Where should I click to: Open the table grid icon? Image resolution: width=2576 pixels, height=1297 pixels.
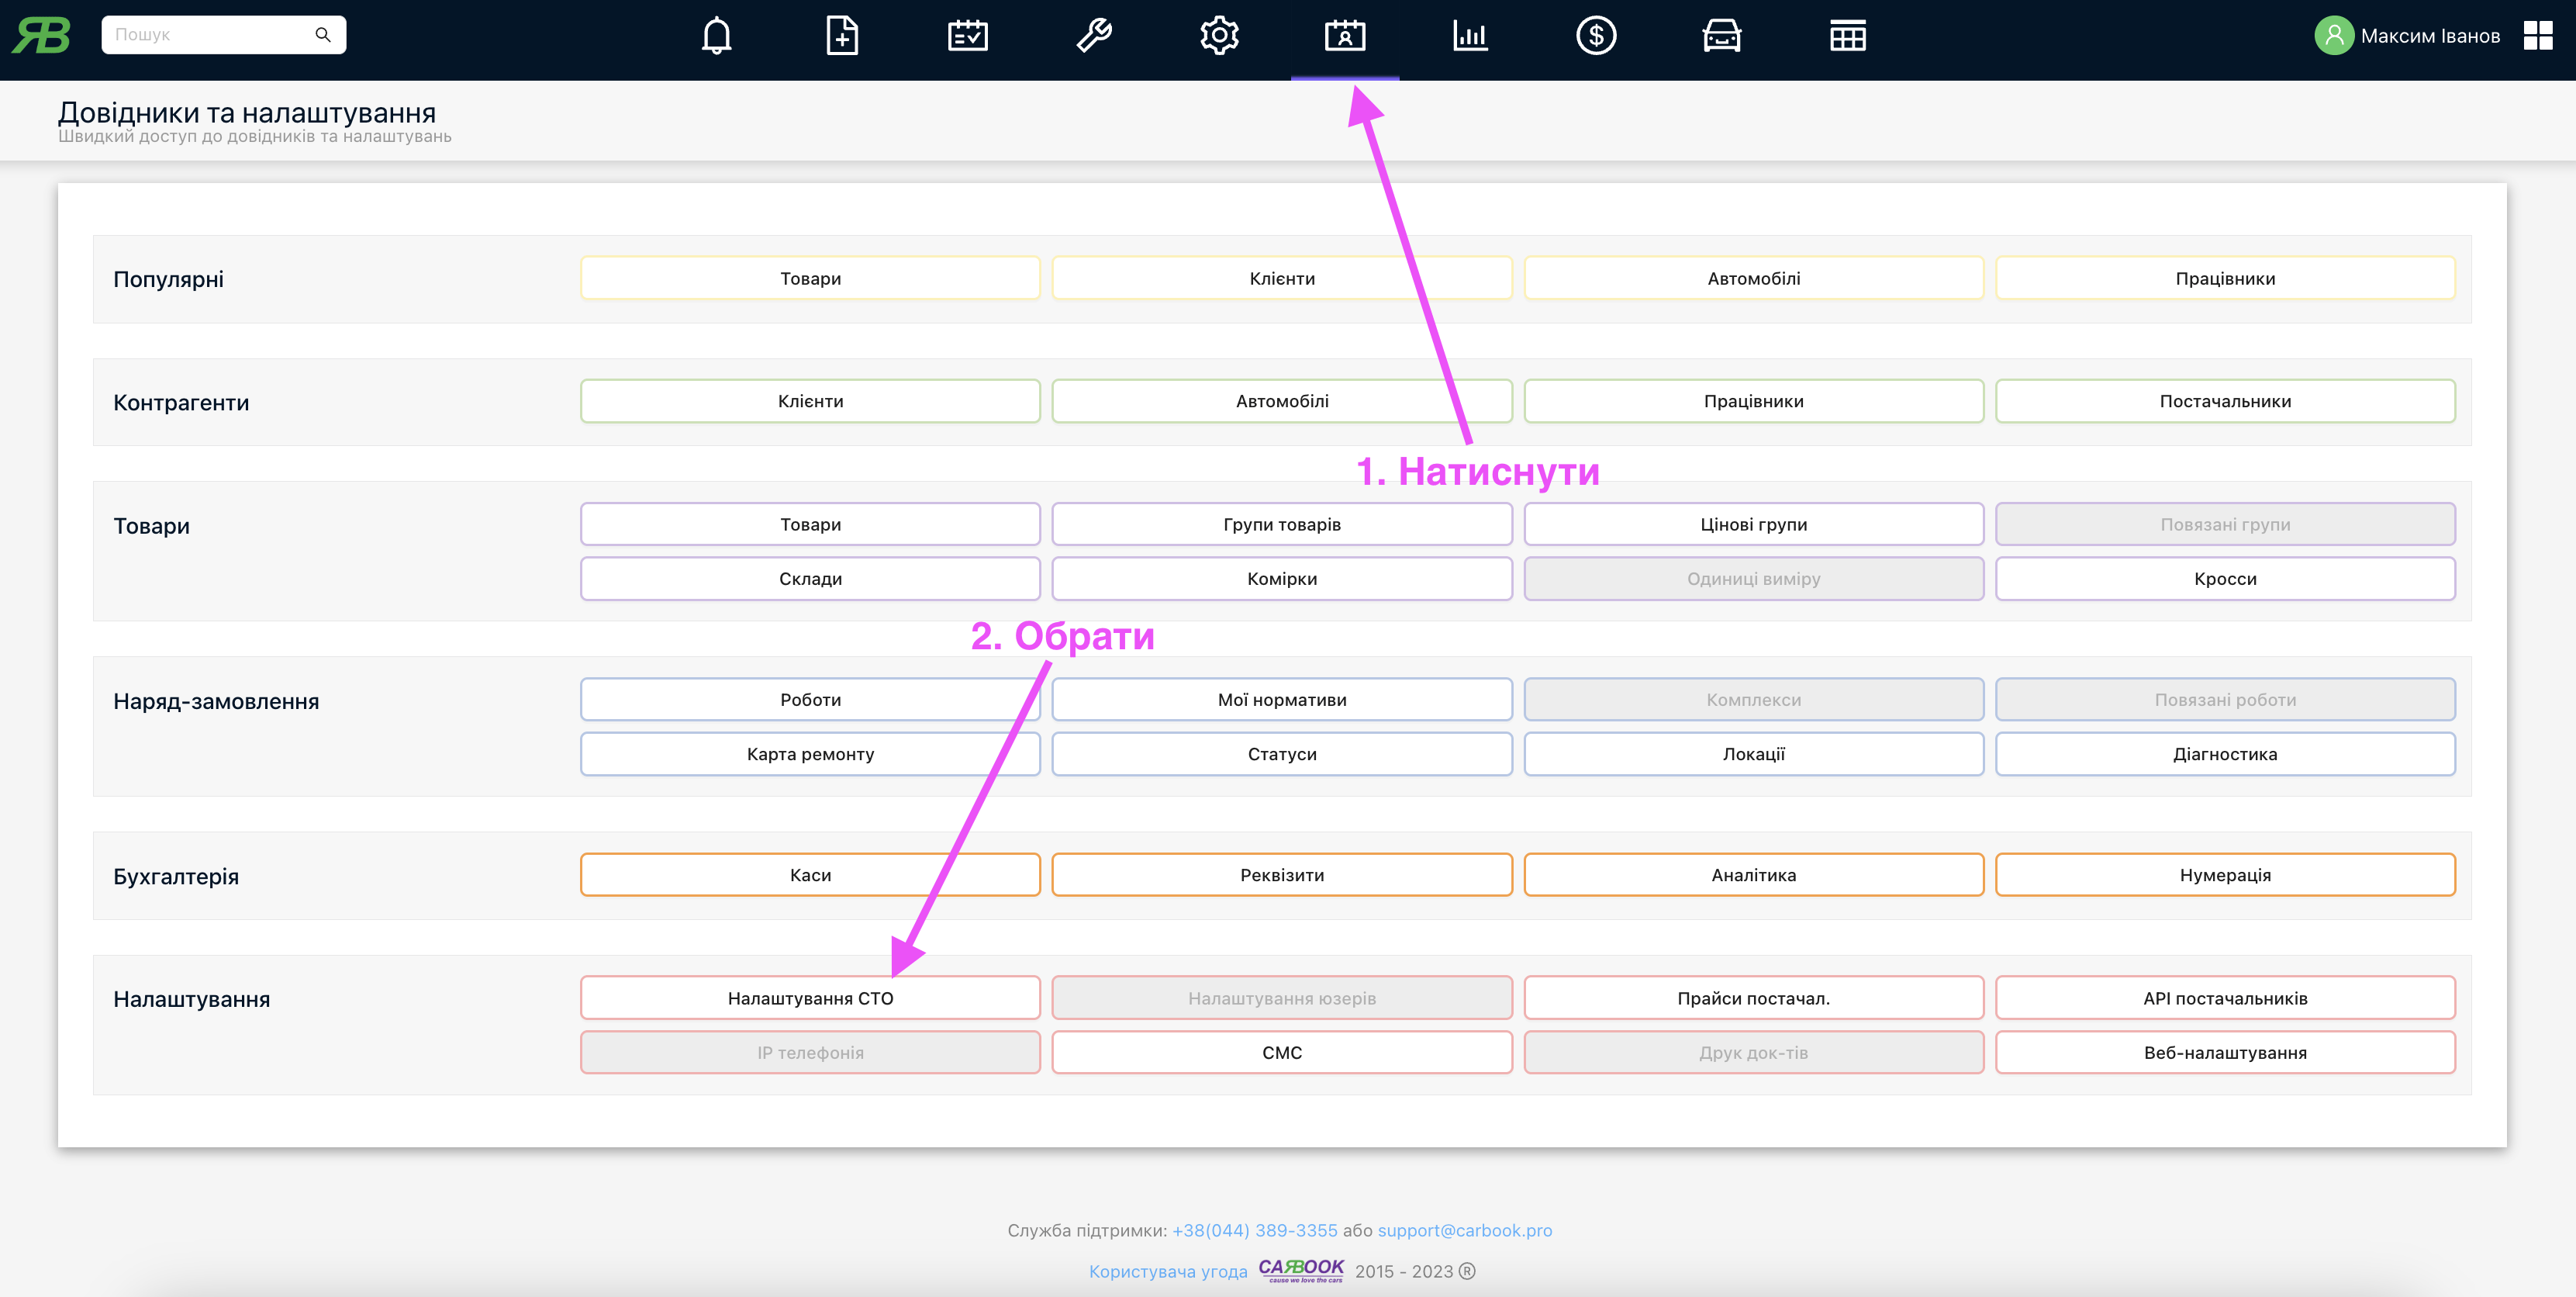tap(1847, 36)
